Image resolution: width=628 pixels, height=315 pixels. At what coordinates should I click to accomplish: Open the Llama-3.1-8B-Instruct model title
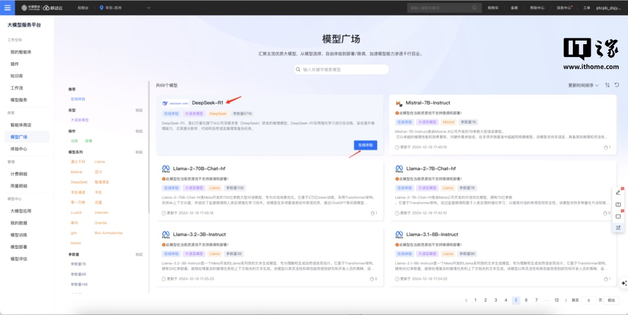[x=432, y=235]
